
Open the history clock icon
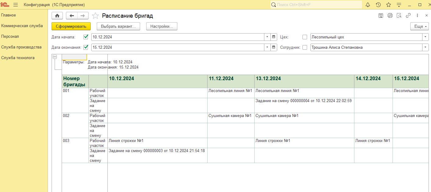tap(378, 5)
